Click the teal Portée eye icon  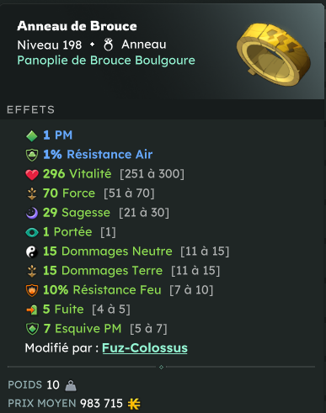pos(32,232)
